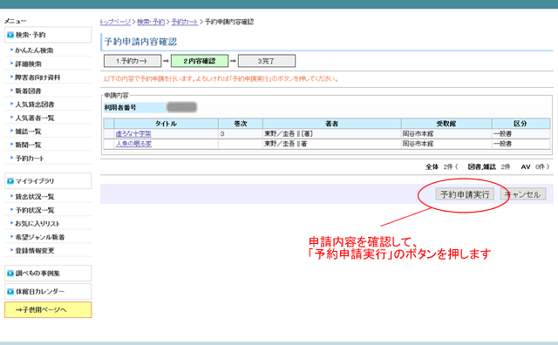
Task: Click the 予約申請実行 button
Action: coord(465,194)
